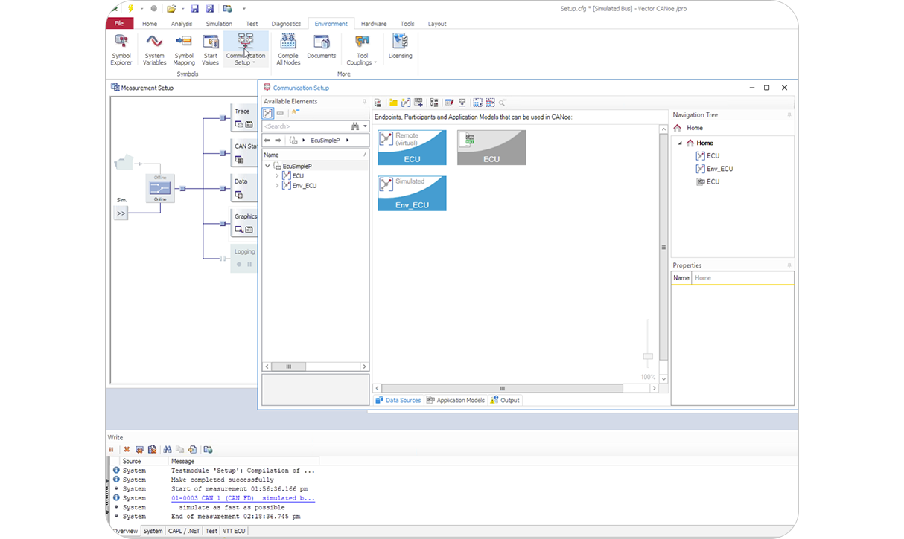
Task: Click the gray stop measurement circle
Action: (x=153, y=9)
